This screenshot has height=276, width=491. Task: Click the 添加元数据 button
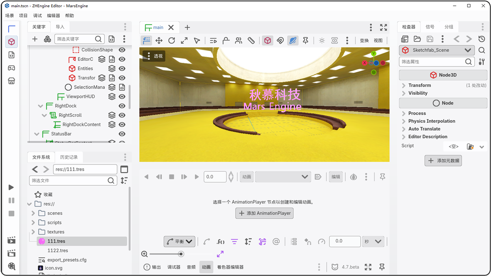[443, 161]
